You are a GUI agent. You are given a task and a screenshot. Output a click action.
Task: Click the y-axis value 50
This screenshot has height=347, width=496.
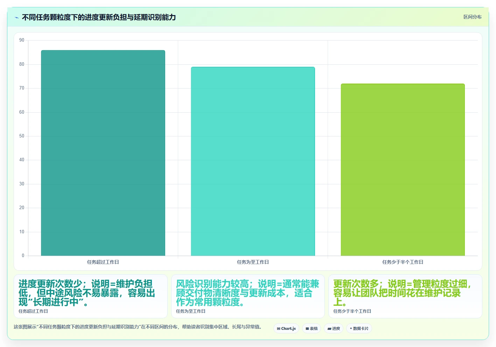[22, 136]
